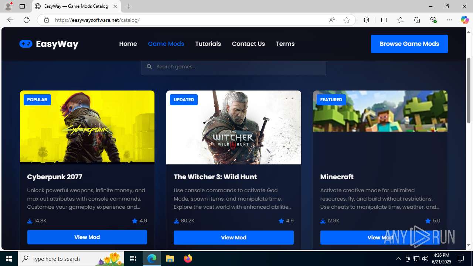Image resolution: width=473 pixels, height=266 pixels.
Task: Click The Witcher Wild Hunt cover image
Action: (234, 127)
